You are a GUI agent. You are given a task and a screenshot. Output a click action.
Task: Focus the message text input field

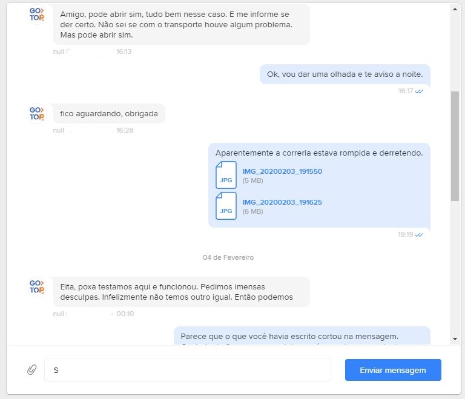pos(188,370)
